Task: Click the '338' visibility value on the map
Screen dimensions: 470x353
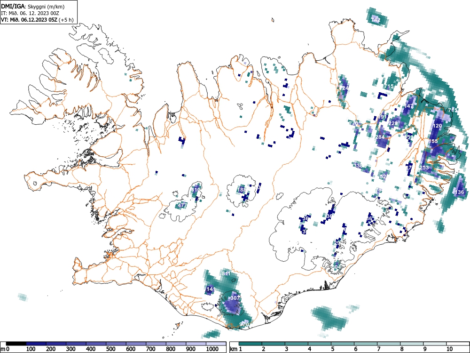Action: click(x=358, y=165)
